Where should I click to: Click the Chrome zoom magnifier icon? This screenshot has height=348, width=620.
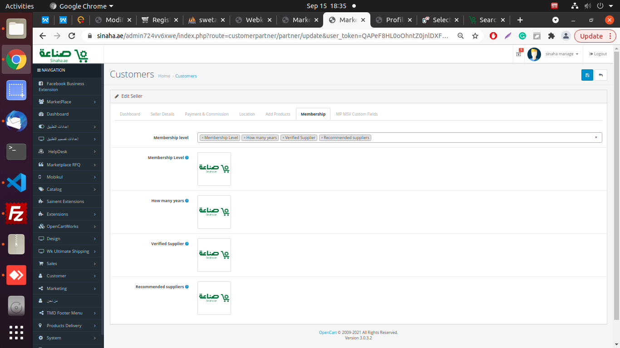(x=461, y=36)
